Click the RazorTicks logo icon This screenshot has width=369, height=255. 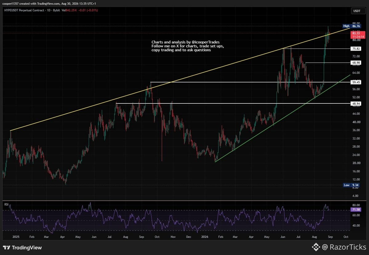(x=315, y=247)
